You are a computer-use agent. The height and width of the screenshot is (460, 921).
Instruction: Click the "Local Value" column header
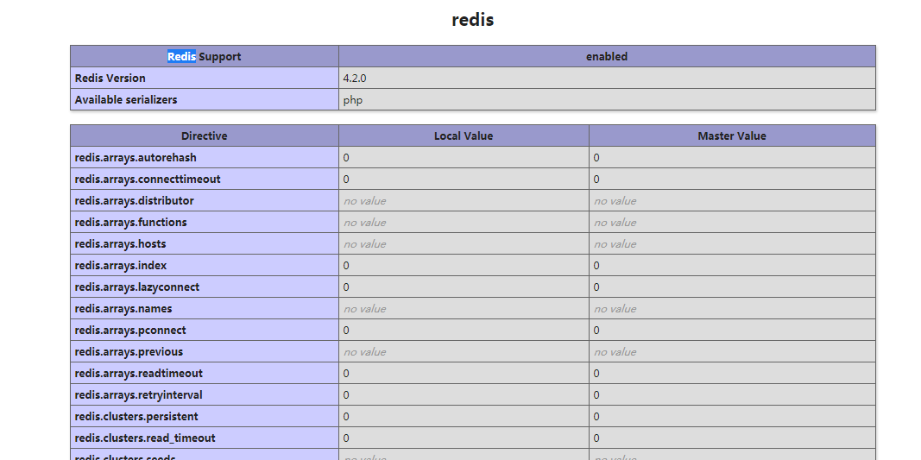point(464,135)
